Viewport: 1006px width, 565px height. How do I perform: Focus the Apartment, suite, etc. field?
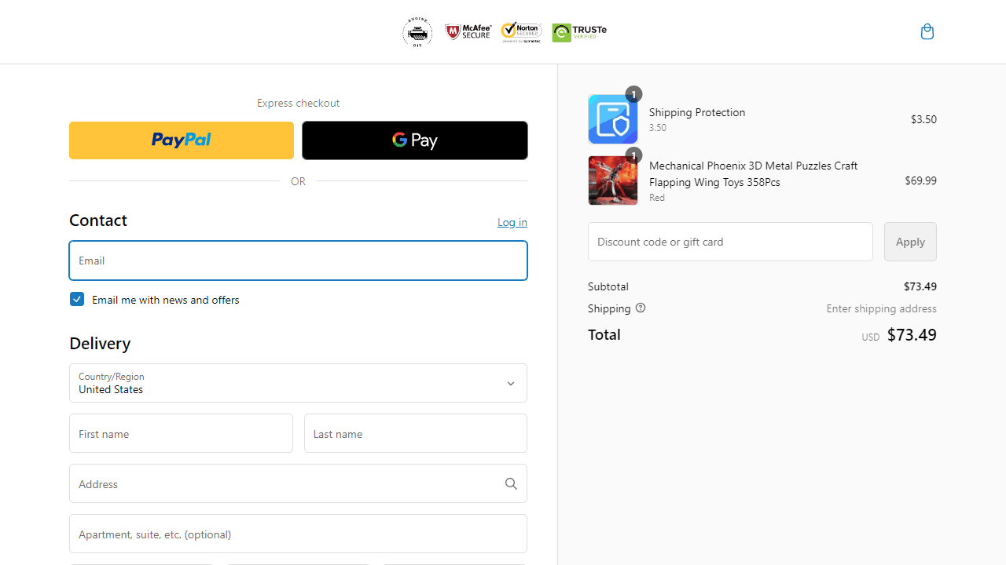[298, 534]
